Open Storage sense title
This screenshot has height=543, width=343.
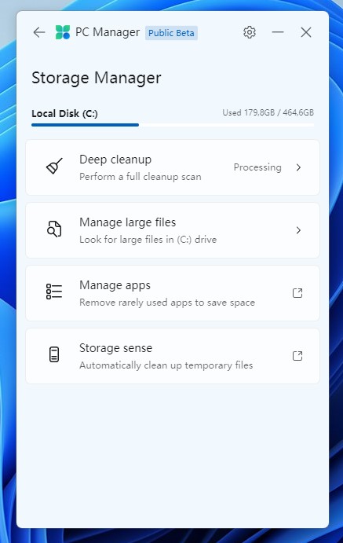click(x=116, y=348)
